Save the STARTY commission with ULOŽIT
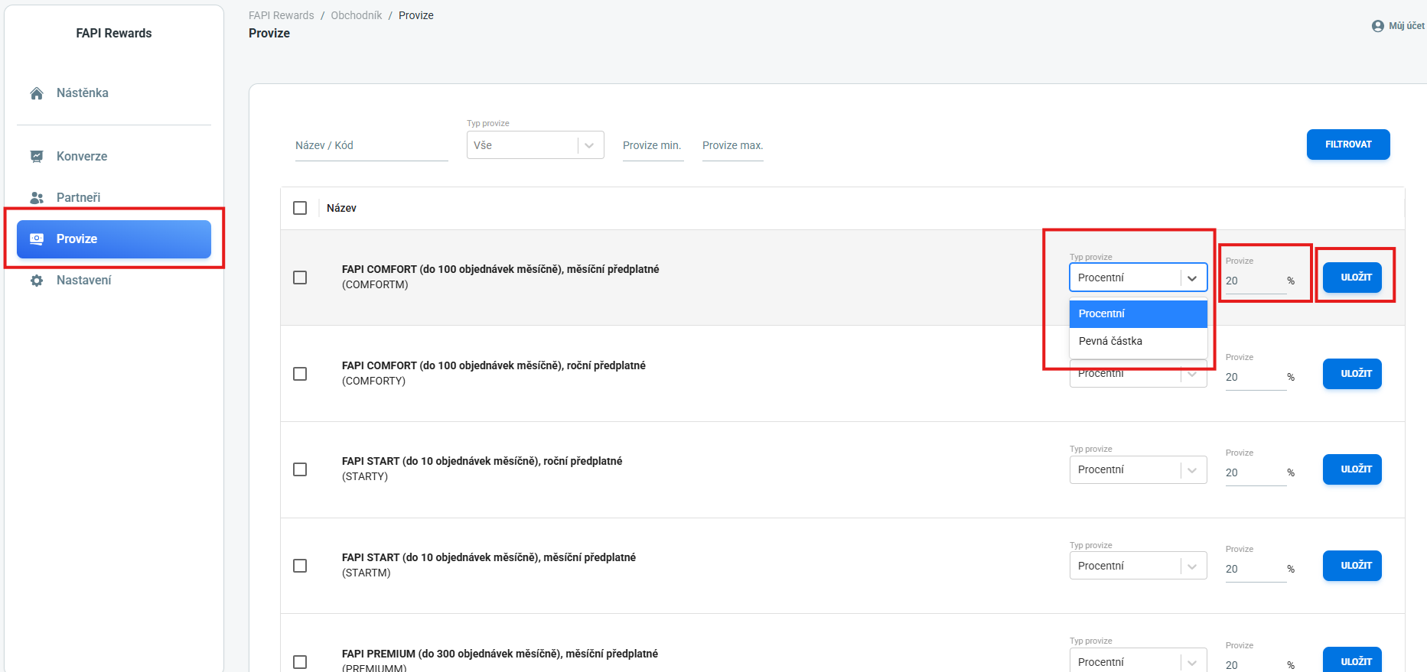1427x672 pixels. pos(1352,469)
